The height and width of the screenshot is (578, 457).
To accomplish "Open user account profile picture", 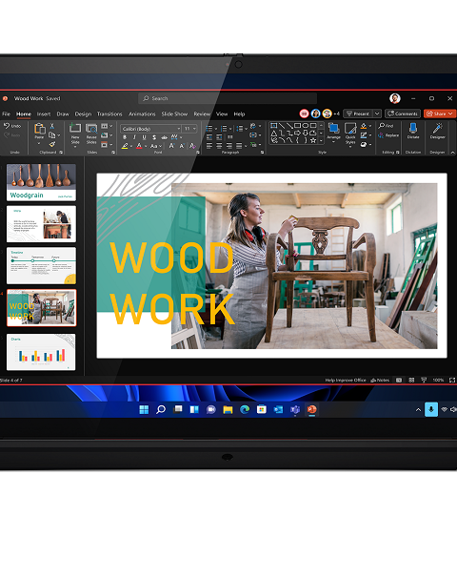I will [x=395, y=98].
